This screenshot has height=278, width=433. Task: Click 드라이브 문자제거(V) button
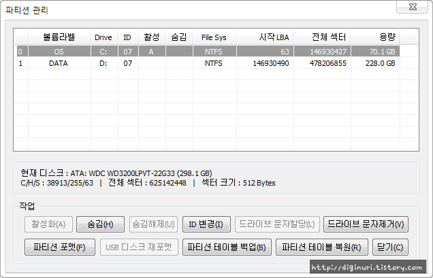pyautogui.click(x=366, y=224)
